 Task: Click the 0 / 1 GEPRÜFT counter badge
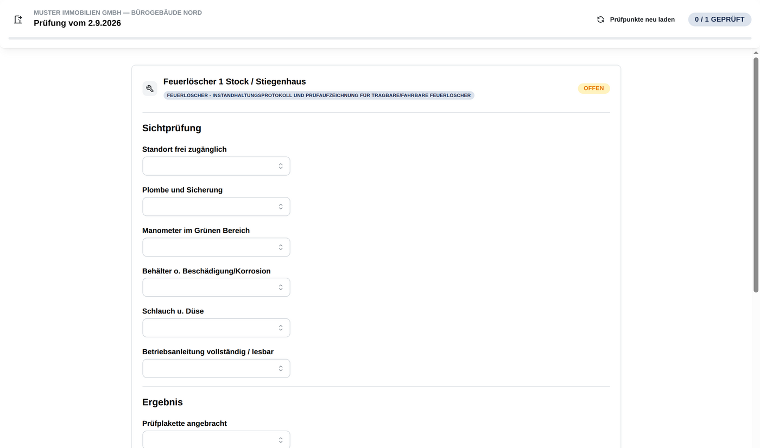click(x=720, y=20)
